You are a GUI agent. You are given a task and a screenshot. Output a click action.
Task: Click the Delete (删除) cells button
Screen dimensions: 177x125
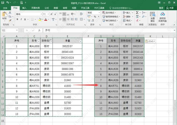128,16
